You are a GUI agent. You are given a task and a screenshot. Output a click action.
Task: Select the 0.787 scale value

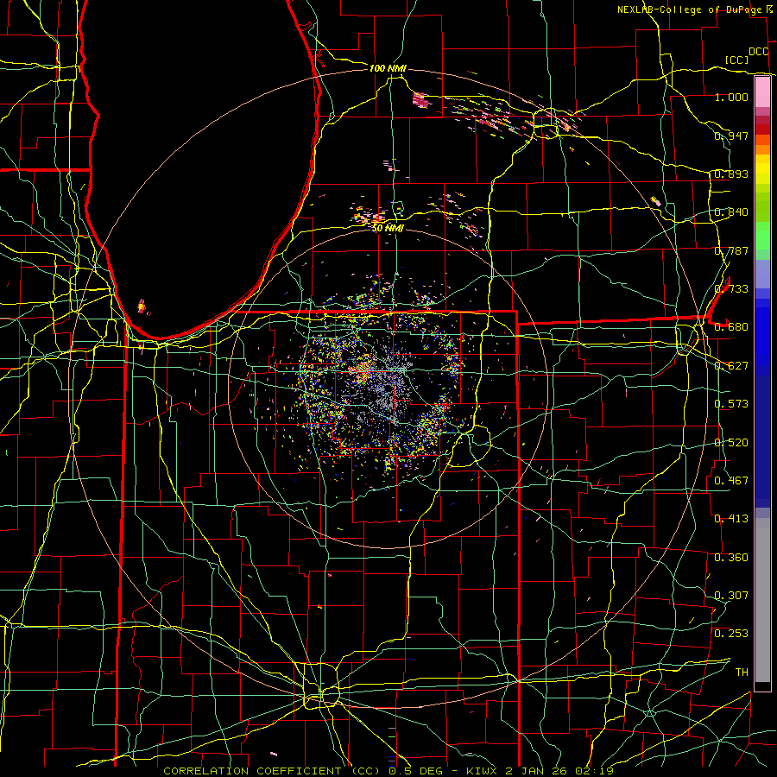click(x=731, y=250)
